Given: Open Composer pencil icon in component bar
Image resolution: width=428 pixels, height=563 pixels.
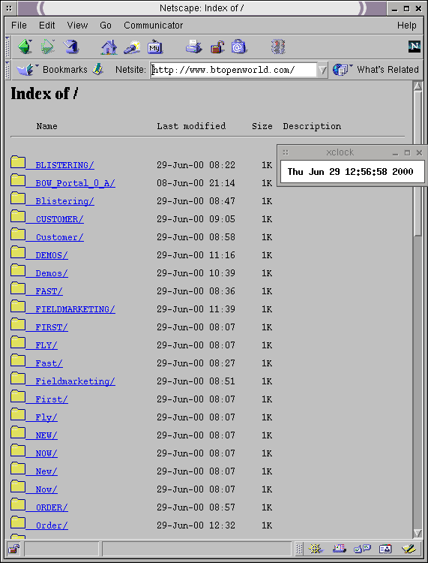Looking at the screenshot, I should point(409,549).
